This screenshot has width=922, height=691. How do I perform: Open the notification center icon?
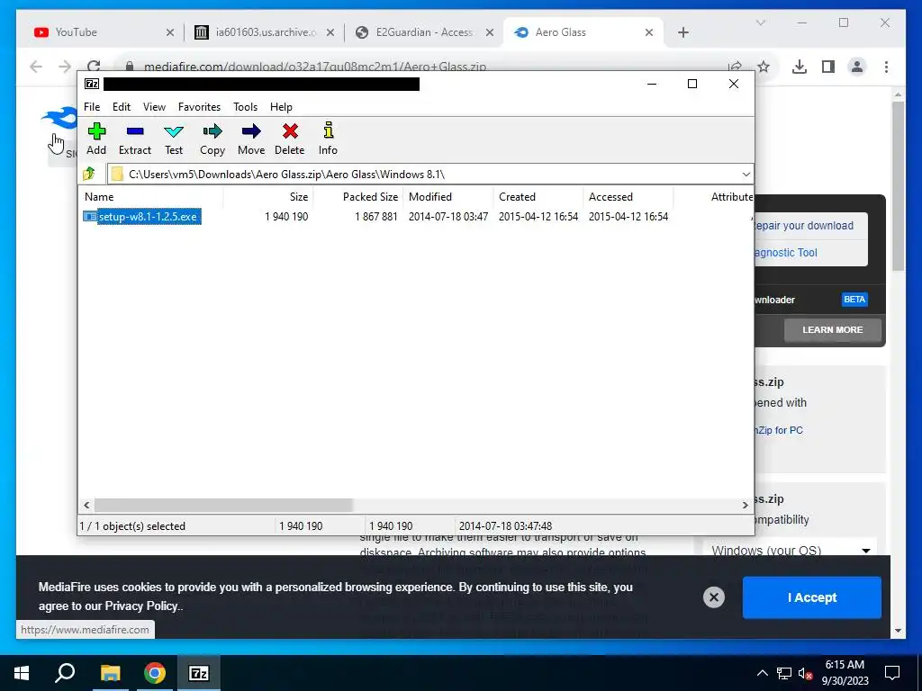[x=892, y=673]
